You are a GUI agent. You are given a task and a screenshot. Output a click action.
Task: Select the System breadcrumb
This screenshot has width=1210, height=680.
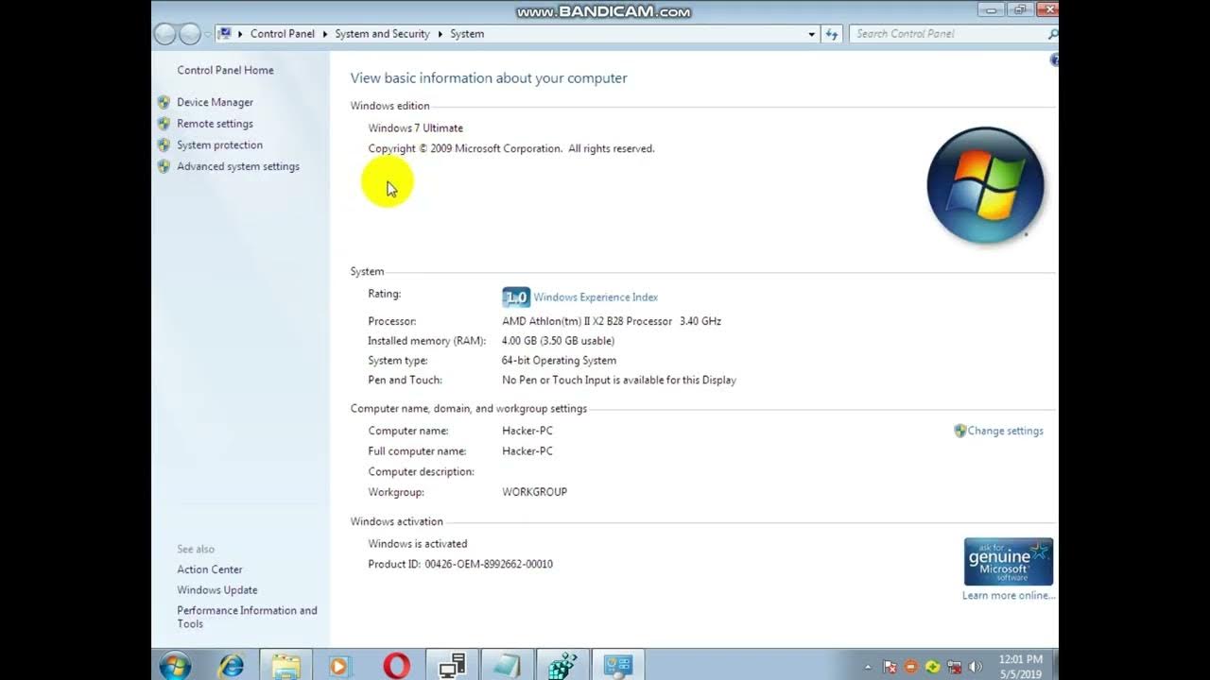coord(467,34)
